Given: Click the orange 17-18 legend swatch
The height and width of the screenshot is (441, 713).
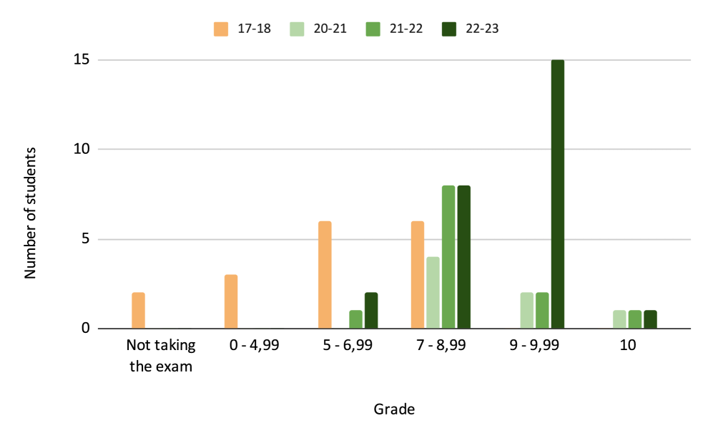Looking at the screenshot, I should [221, 29].
